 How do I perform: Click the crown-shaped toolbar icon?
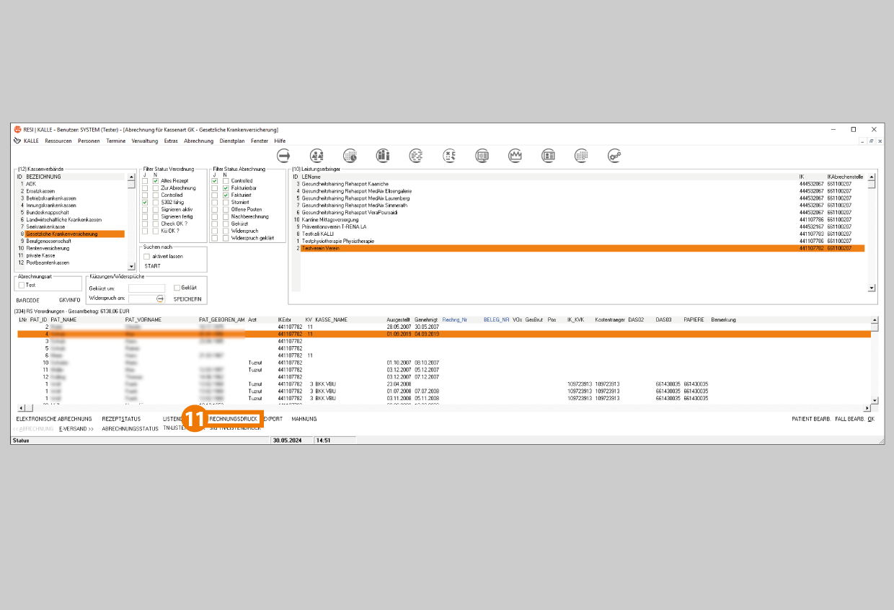[515, 155]
